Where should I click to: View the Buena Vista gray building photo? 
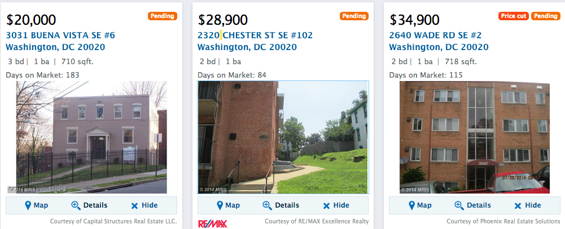[x=91, y=137]
